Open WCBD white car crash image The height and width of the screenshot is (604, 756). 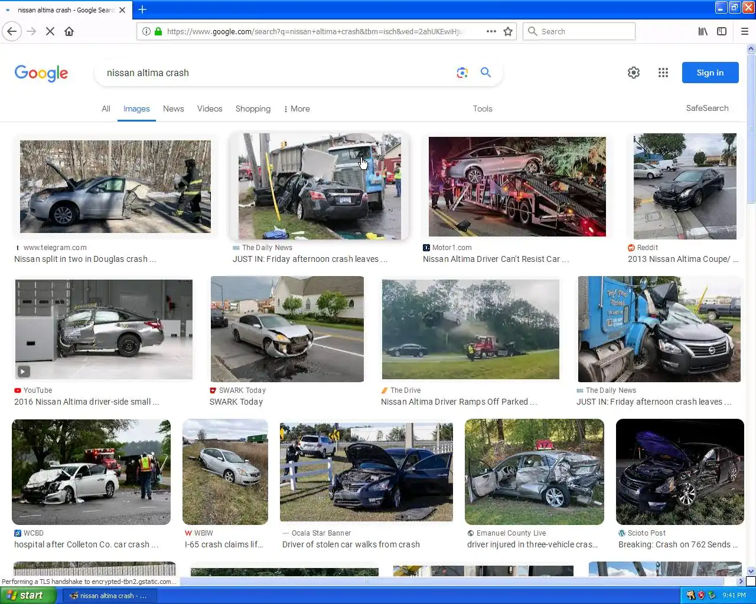click(91, 472)
